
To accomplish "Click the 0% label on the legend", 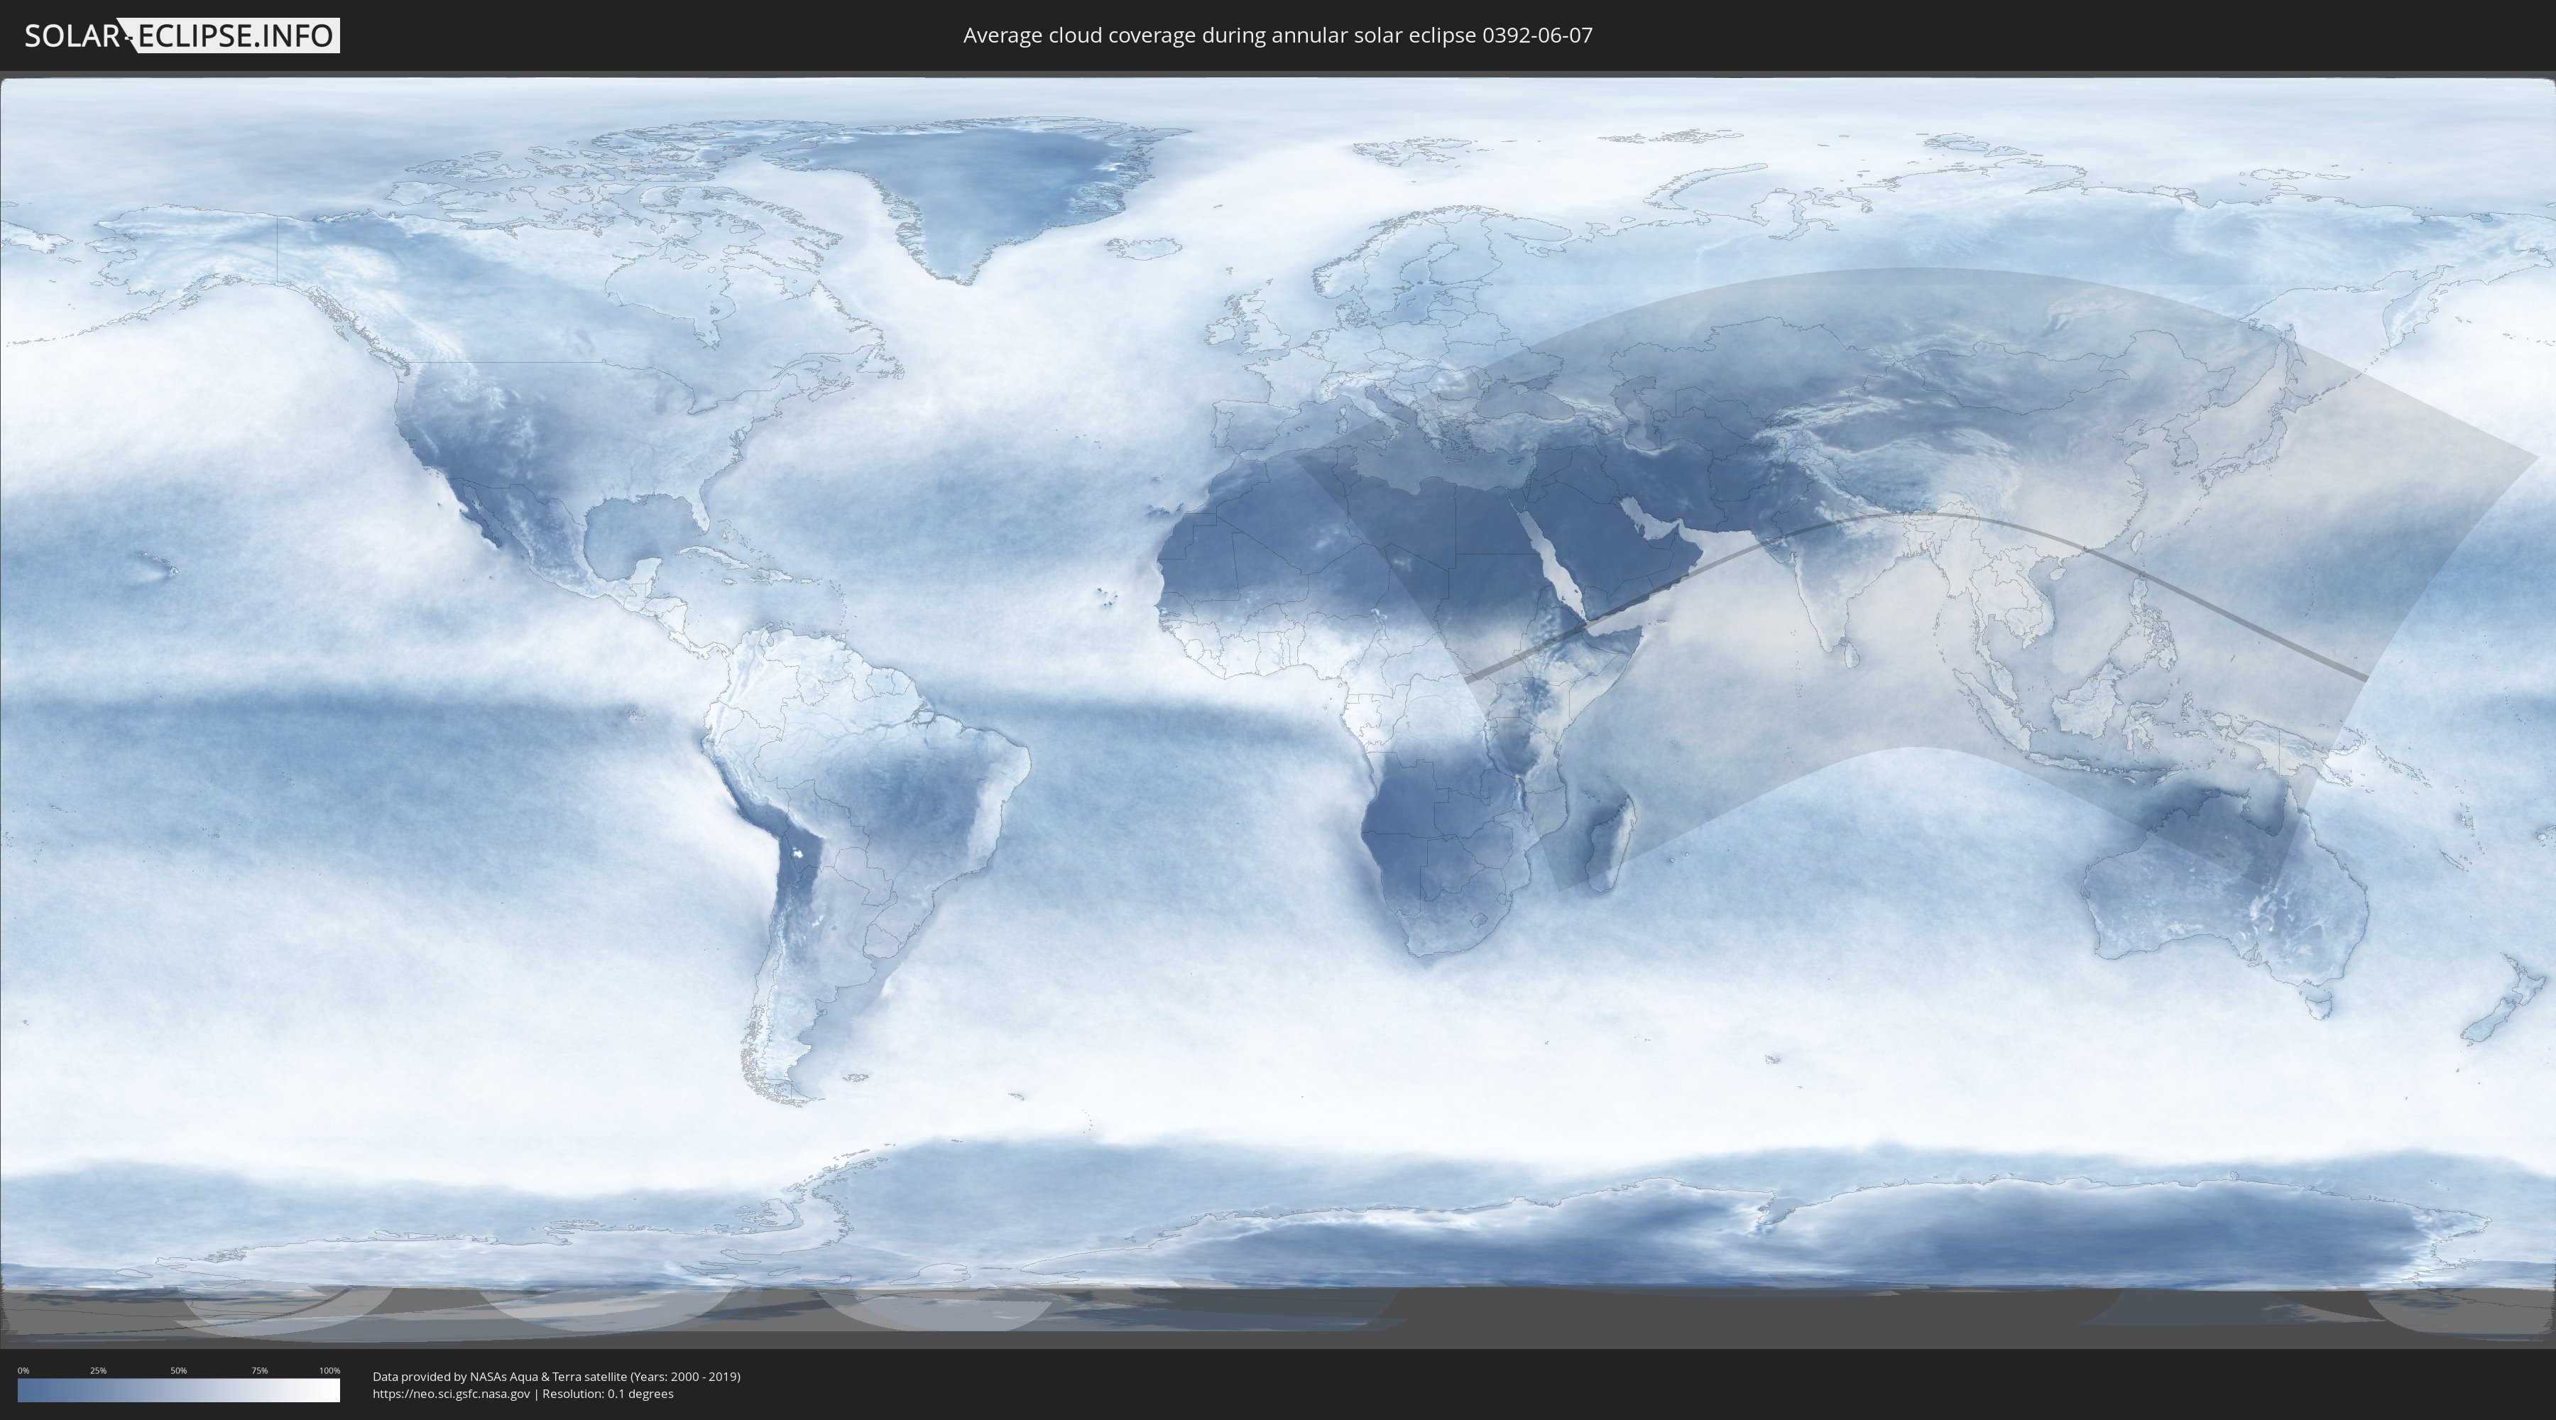I will click(23, 1370).
